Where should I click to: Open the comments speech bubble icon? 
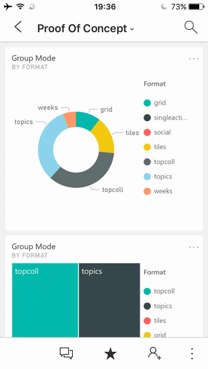tap(66, 353)
